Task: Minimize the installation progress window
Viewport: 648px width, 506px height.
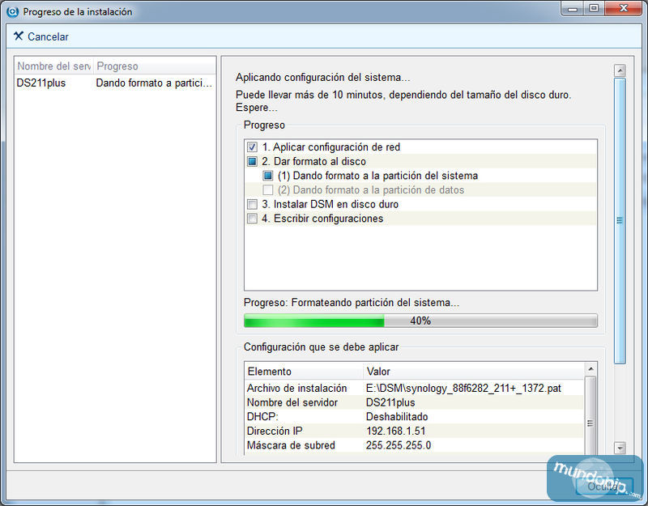Action: click(573, 9)
